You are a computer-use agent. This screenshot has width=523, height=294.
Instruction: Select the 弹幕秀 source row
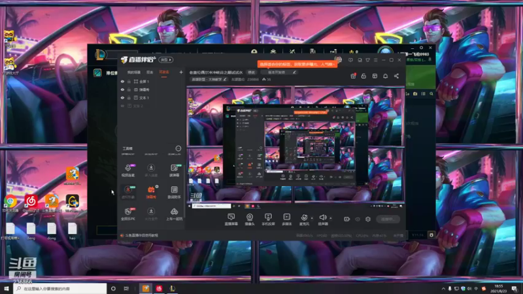click(x=152, y=90)
